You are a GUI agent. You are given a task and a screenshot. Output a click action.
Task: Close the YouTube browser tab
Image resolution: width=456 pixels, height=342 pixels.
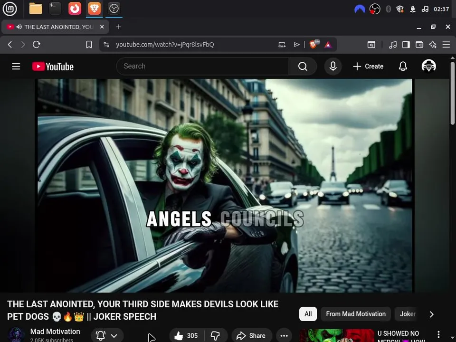[102, 27]
